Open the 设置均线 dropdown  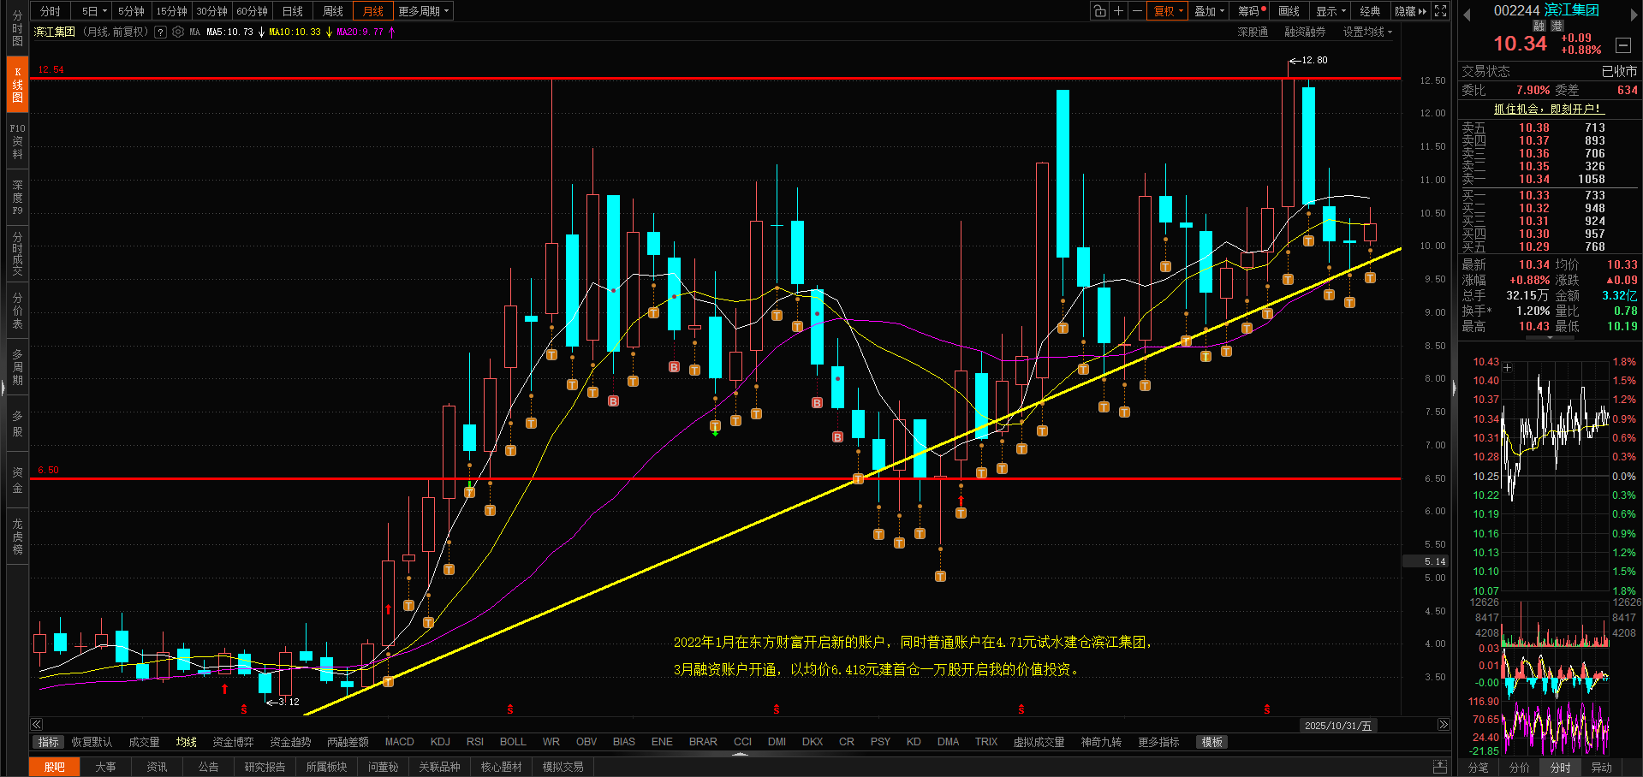coord(1366,32)
